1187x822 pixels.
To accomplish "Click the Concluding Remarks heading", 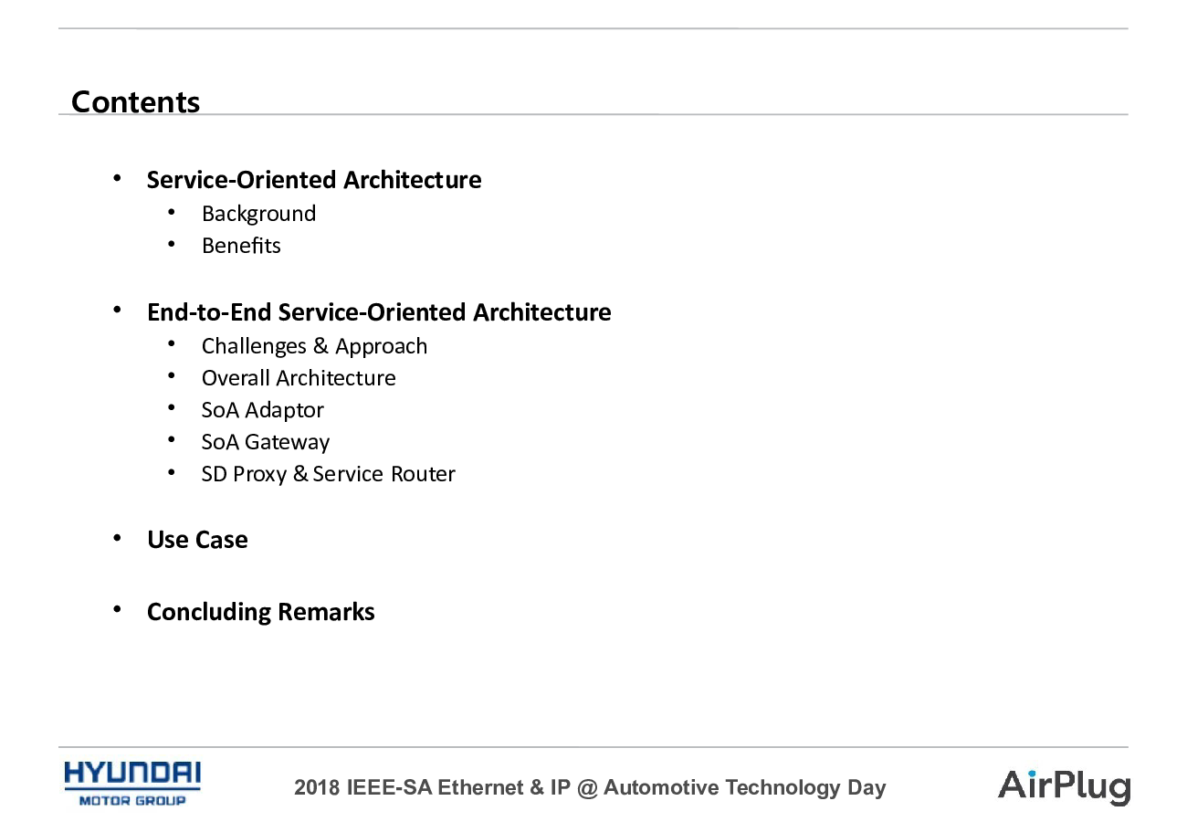I will (260, 612).
